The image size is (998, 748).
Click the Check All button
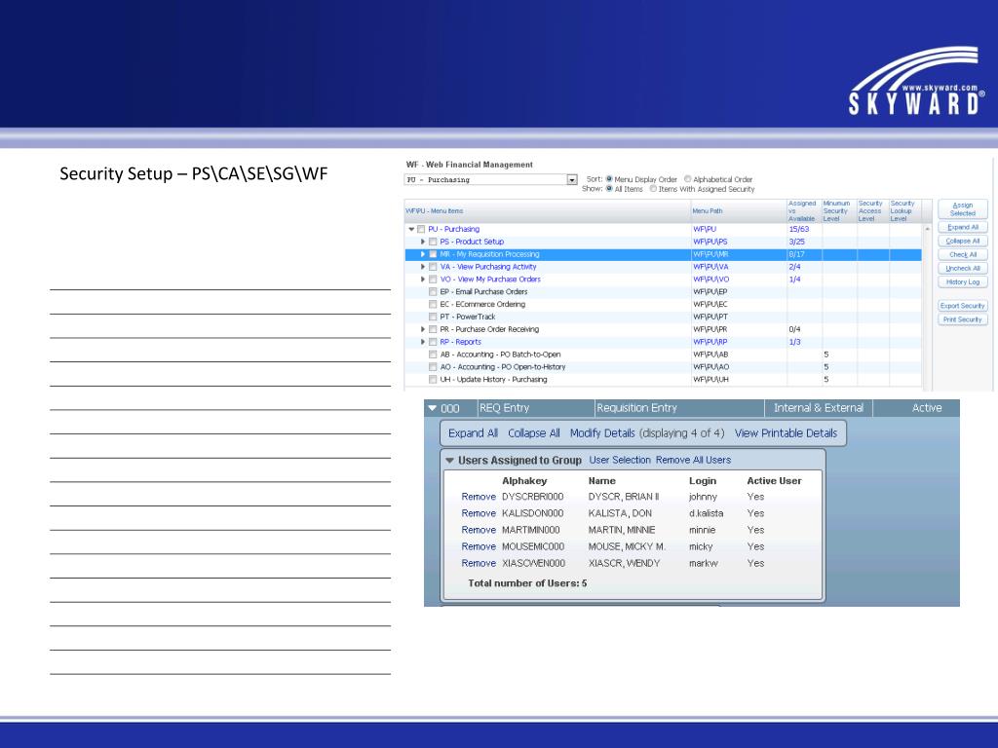(962, 254)
